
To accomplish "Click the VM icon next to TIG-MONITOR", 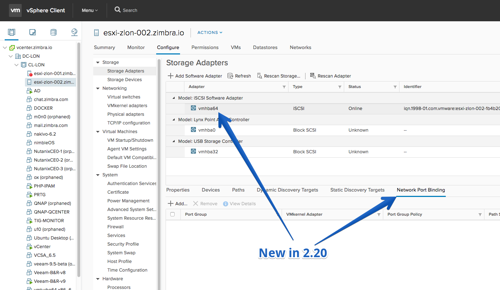I will click(30, 221).
